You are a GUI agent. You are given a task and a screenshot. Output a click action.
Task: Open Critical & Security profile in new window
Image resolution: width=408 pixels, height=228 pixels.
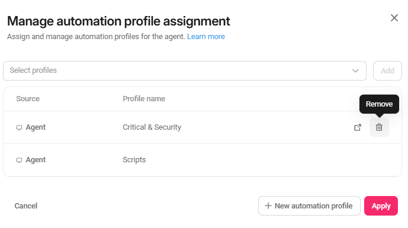[358, 127]
